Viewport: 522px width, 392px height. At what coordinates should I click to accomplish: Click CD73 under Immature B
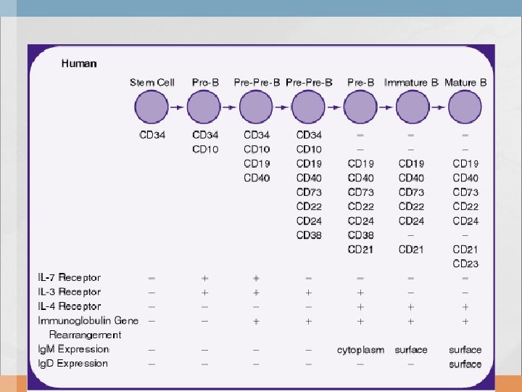click(x=411, y=192)
